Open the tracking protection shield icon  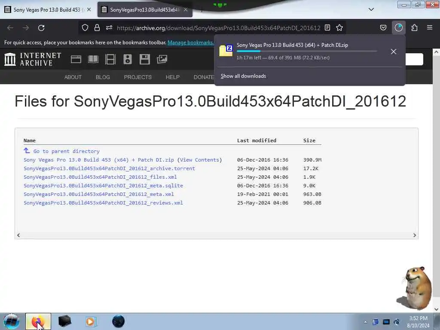click(x=85, y=27)
